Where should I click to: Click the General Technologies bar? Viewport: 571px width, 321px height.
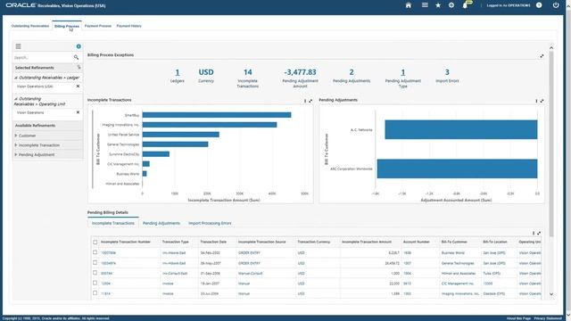pyautogui.click(x=175, y=144)
